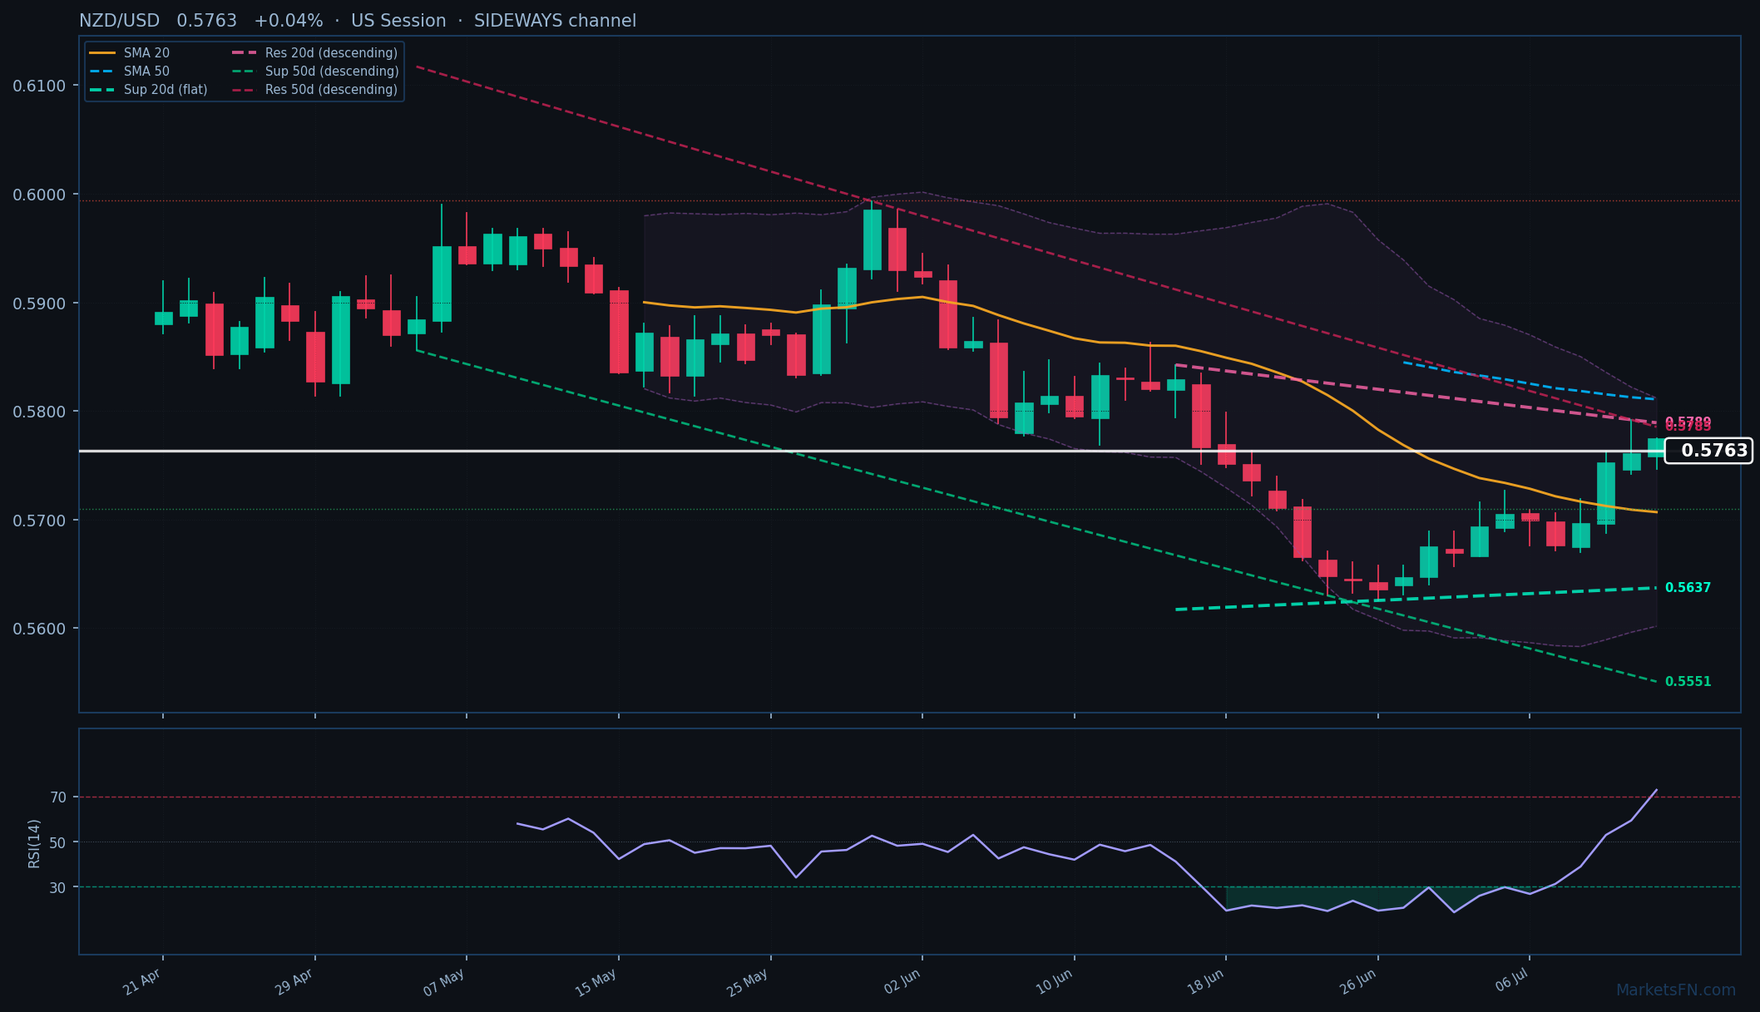Click the Res 20d (descending) legend entry
The width and height of the screenshot is (1760, 1012).
point(314,52)
